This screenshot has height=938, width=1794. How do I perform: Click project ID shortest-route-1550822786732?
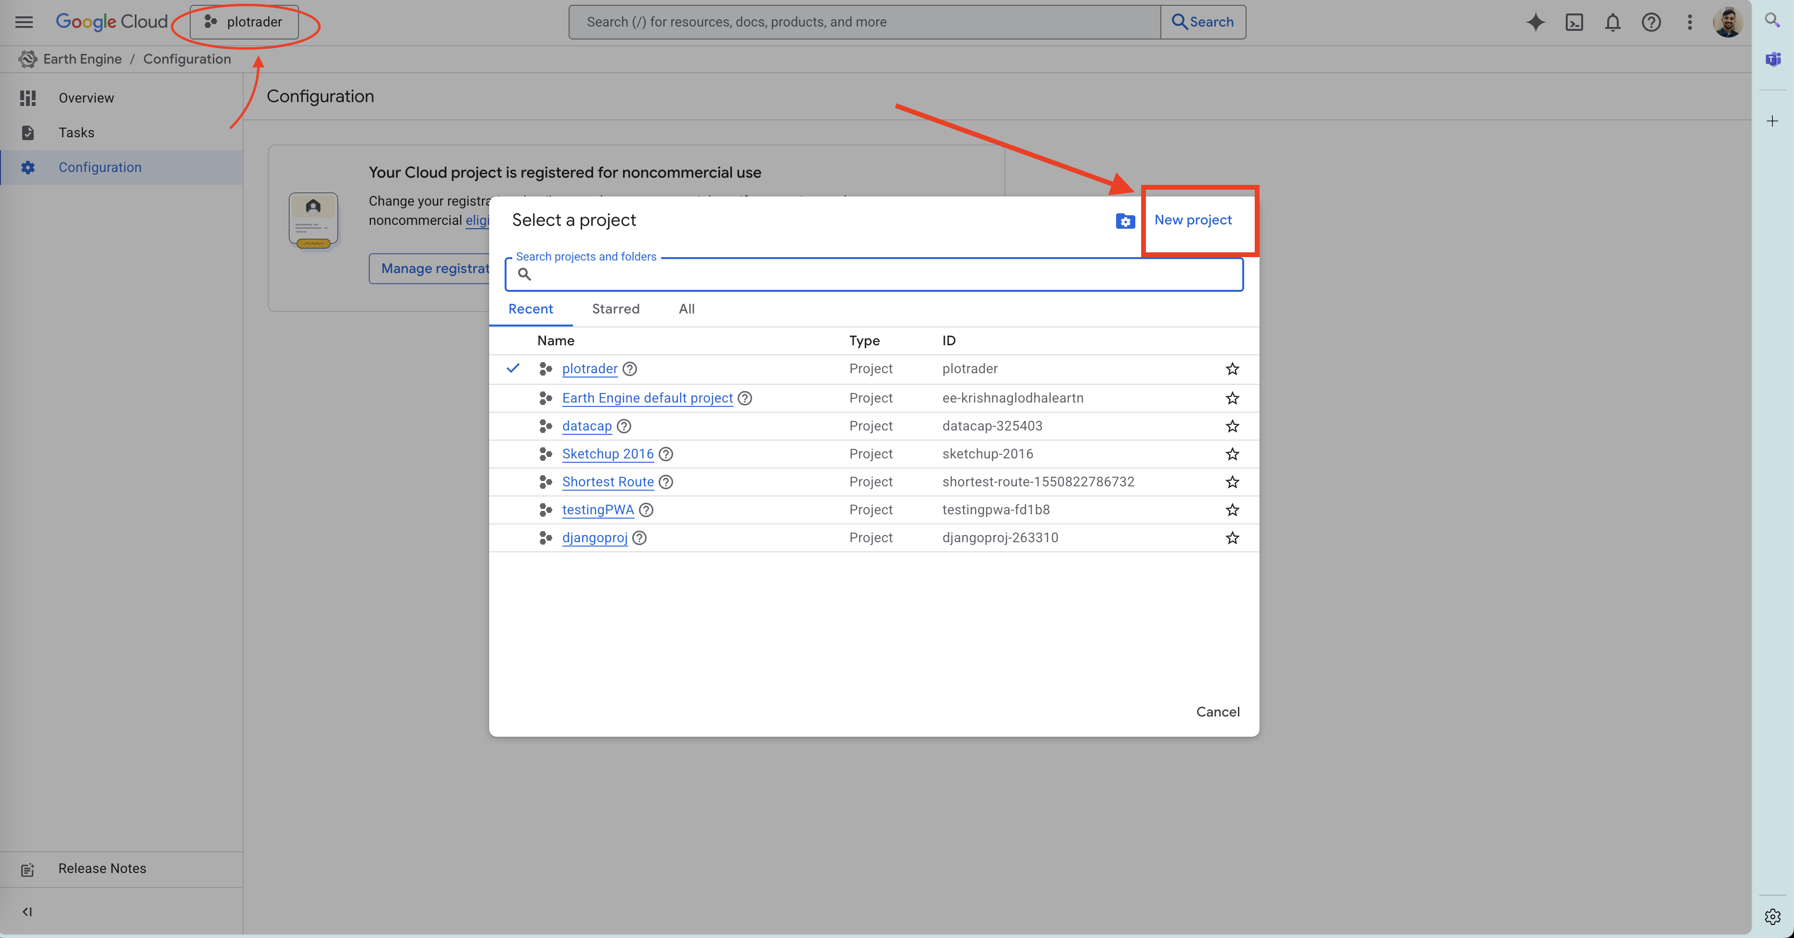[1038, 482]
